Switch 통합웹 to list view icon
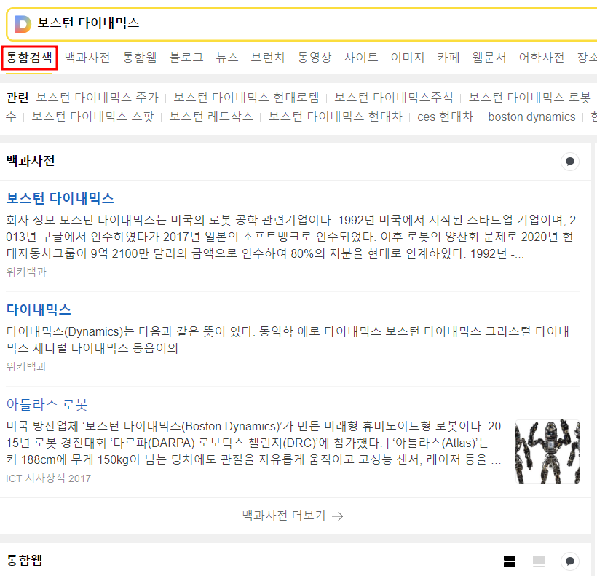The height and width of the screenshot is (576, 597). (510, 561)
